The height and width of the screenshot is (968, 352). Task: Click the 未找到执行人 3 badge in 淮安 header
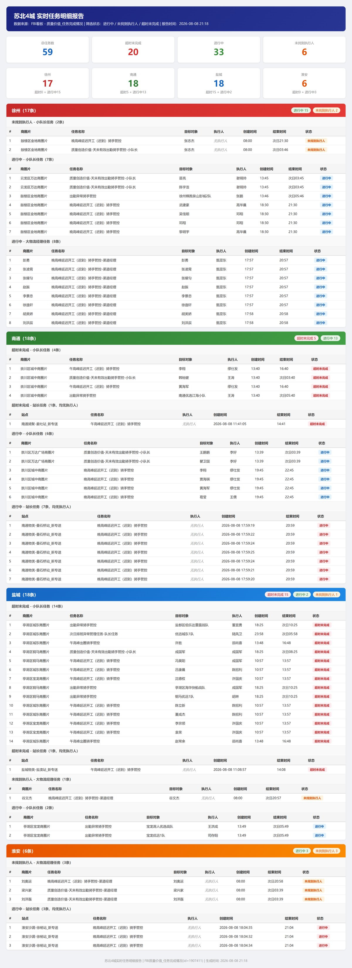[326, 851]
